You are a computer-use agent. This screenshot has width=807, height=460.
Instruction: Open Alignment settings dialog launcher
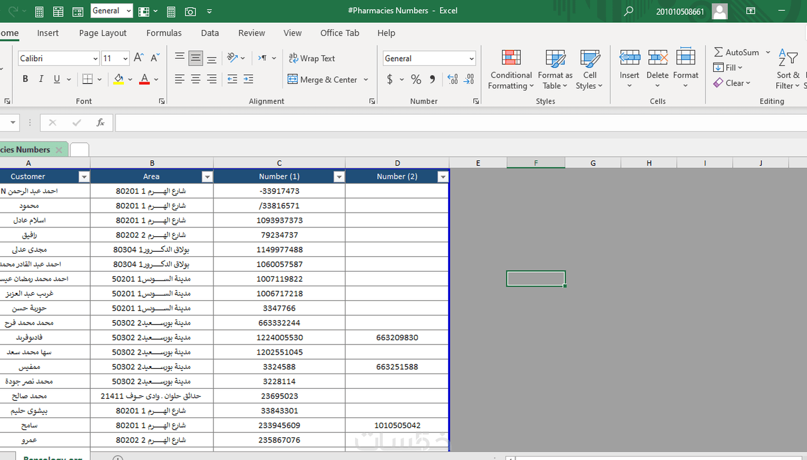pyautogui.click(x=372, y=101)
